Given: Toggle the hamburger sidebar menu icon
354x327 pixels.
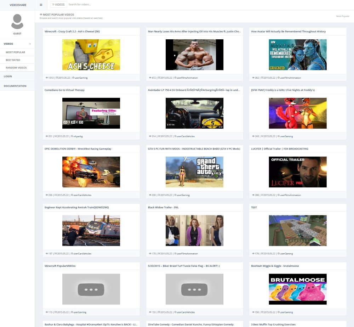Looking at the screenshot, I should coord(41,5).
